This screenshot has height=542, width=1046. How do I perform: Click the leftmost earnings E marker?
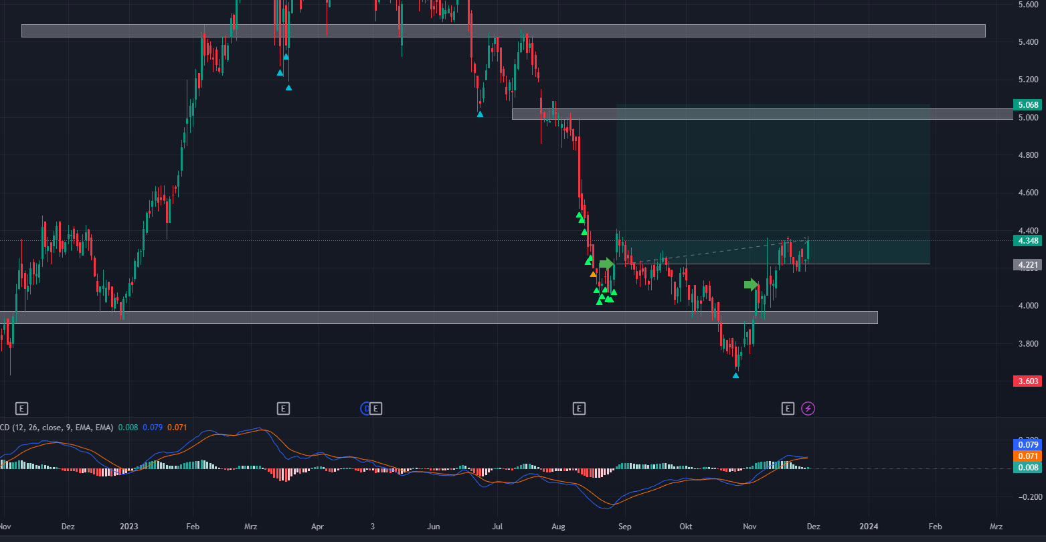22,408
